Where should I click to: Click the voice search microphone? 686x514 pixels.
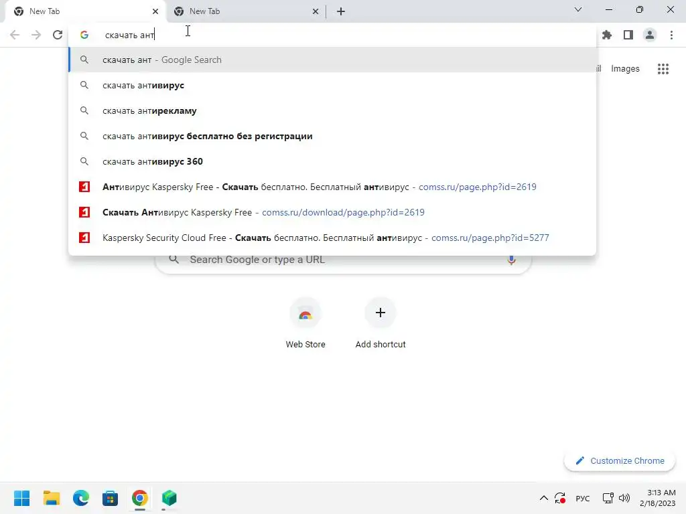pyautogui.click(x=511, y=260)
